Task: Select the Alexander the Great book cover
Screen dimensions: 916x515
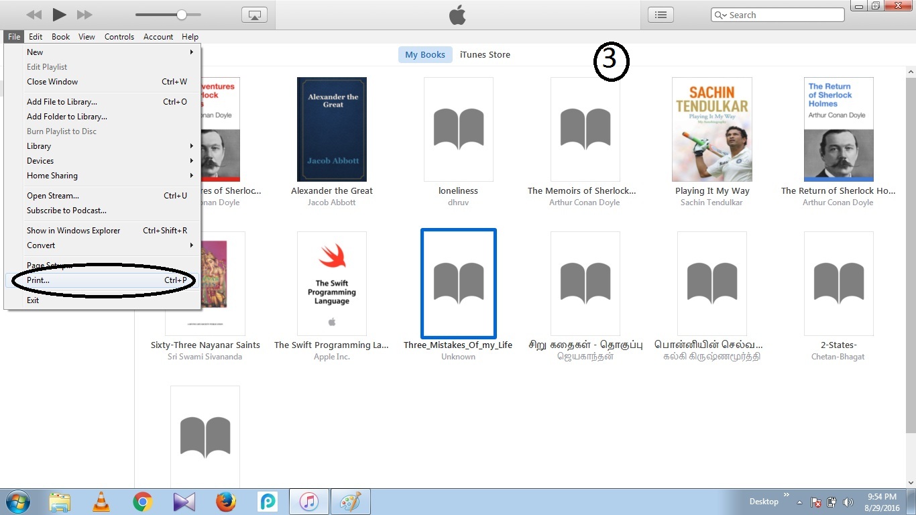Action: pos(332,129)
